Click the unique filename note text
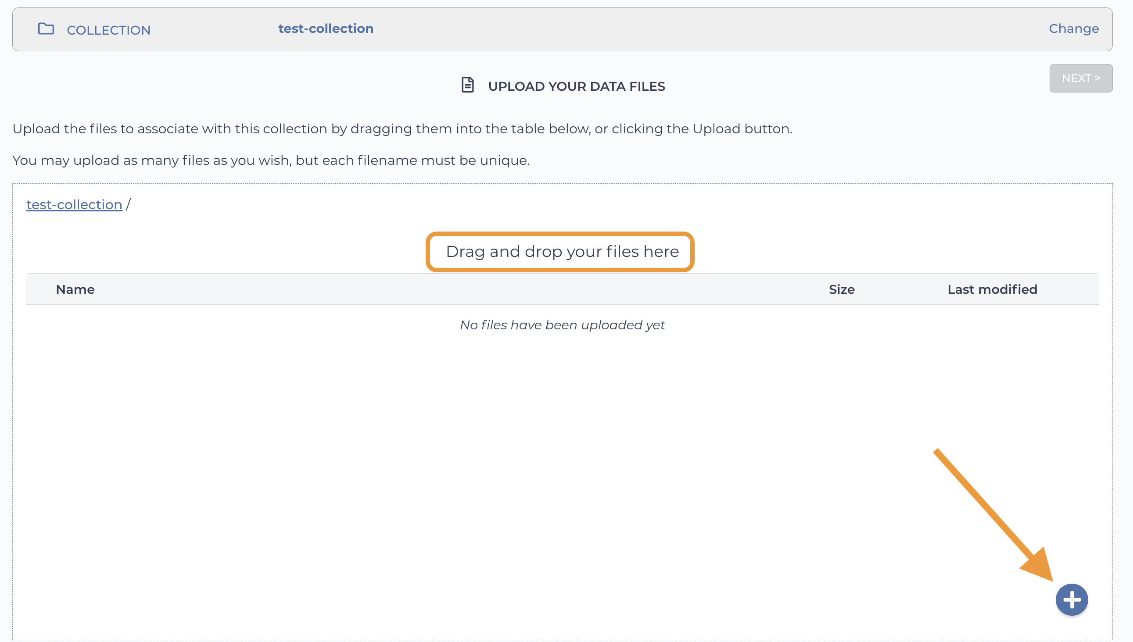Viewport: 1133px width, 642px height. pyautogui.click(x=271, y=160)
